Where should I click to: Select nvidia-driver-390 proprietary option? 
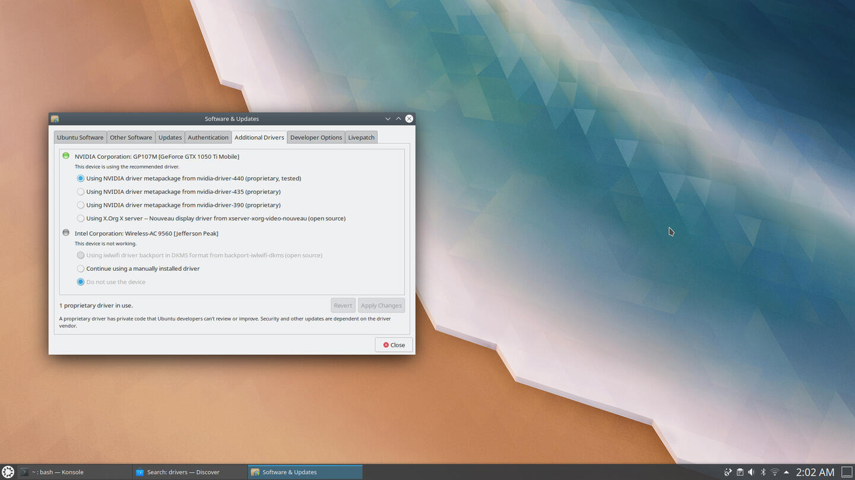[179, 205]
